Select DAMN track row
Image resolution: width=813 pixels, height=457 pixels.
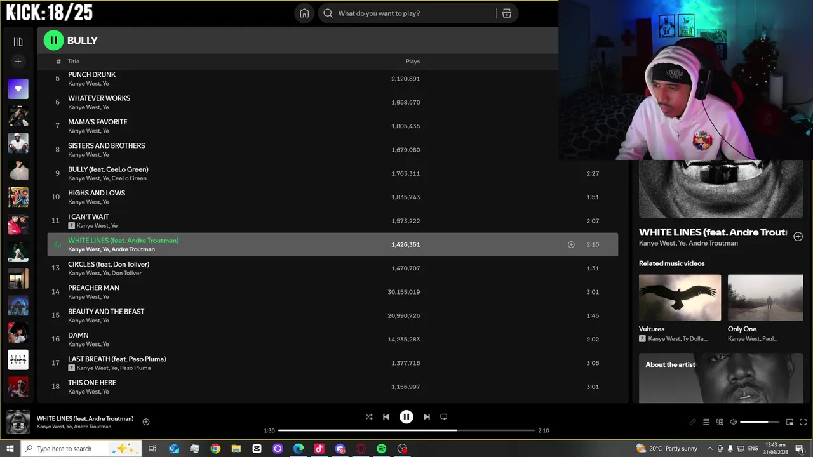click(333, 339)
